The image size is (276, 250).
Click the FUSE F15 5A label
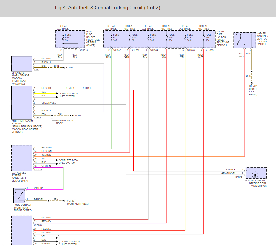click(135, 38)
